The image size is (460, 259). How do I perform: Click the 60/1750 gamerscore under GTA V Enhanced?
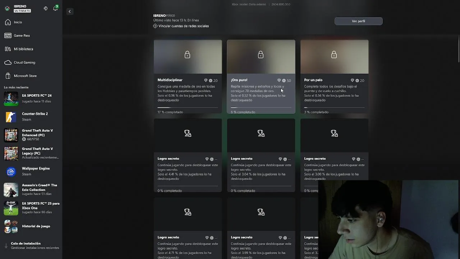(33, 139)
